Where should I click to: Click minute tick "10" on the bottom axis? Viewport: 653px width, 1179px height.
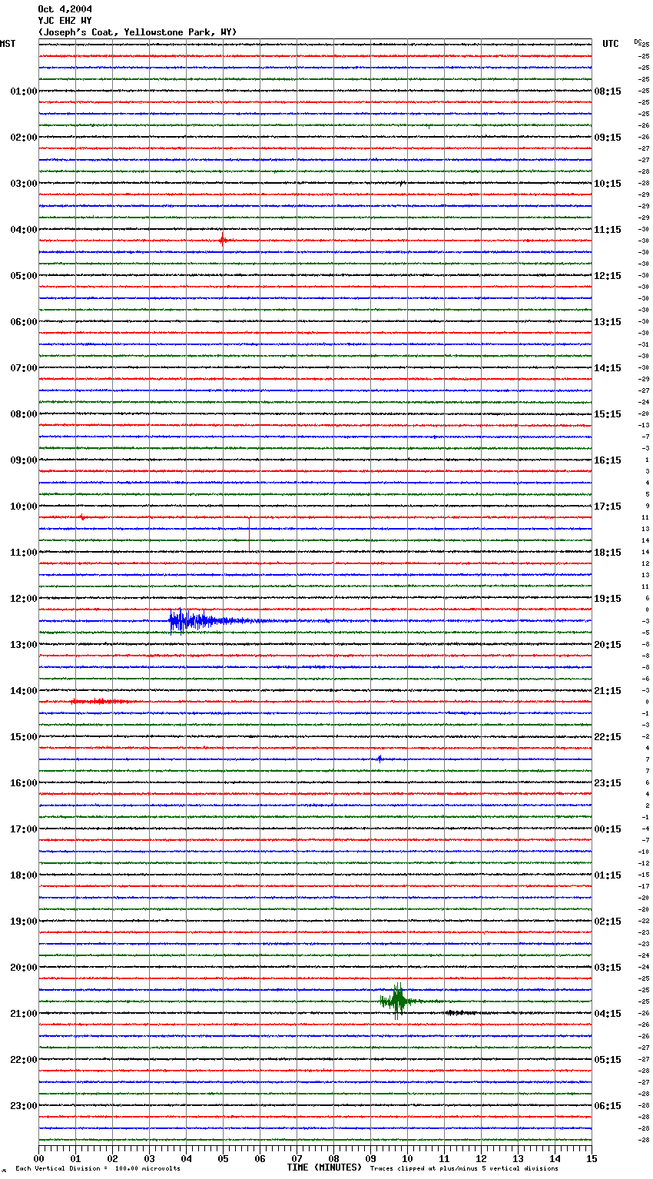407,1159
